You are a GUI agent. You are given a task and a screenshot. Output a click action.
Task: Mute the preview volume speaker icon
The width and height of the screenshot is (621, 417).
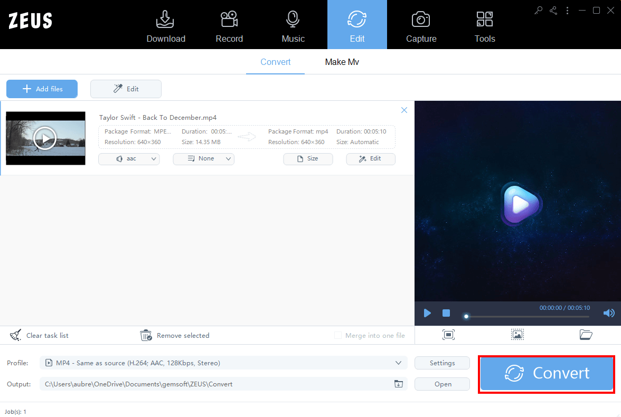tap(609, 313)
